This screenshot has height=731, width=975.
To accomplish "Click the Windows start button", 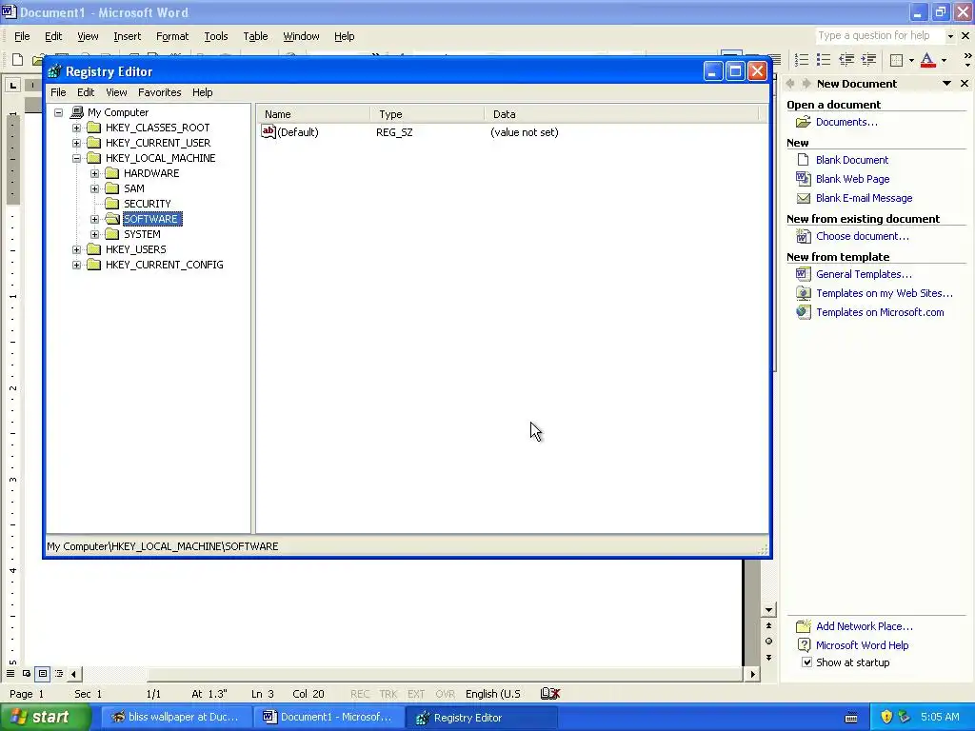I will tap(44, 718).
